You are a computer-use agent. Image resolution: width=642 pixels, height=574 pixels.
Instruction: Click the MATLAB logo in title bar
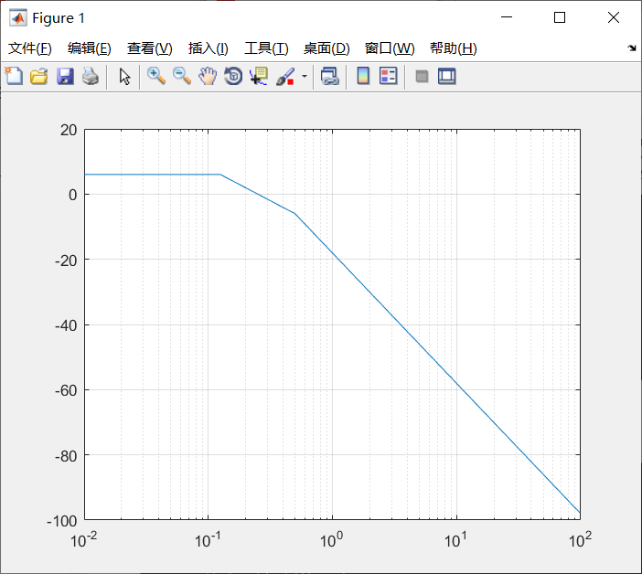pyautogui.click(x=17, y=18)
